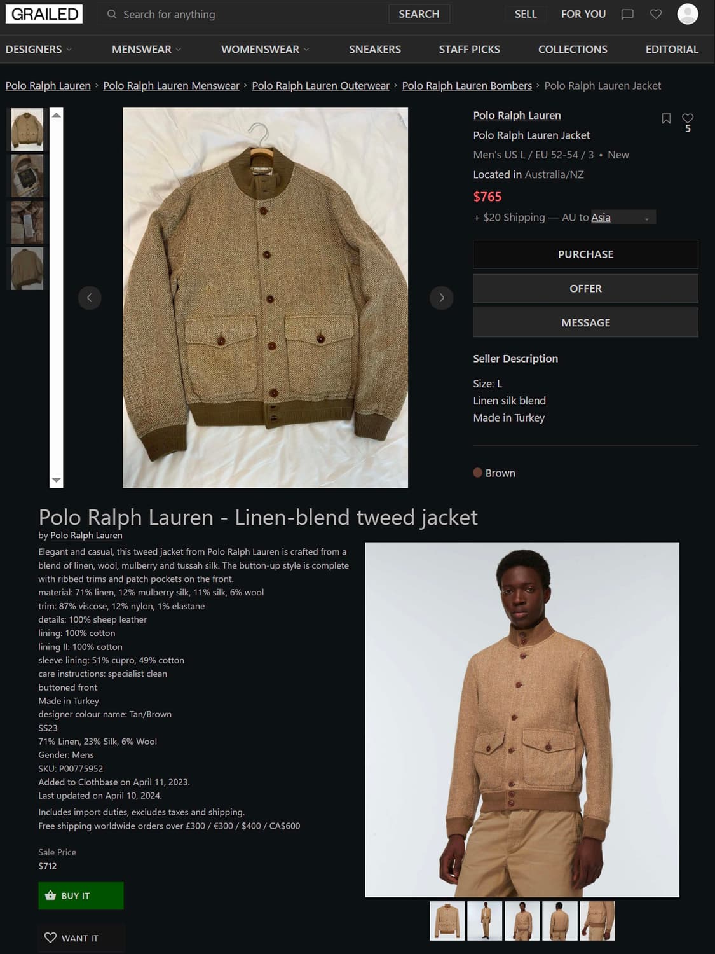Viewport: 715px width, 954px height.
Task: Show next photo with right arrow
Action: tap(442, 298)
